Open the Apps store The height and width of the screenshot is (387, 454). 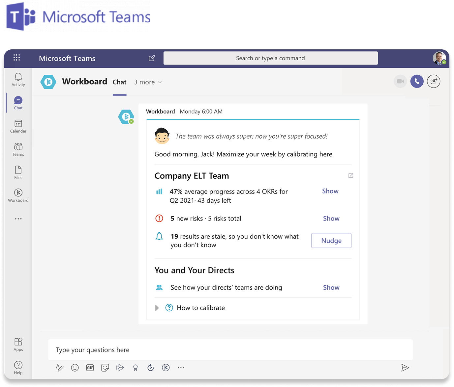(x=18, y=345)
